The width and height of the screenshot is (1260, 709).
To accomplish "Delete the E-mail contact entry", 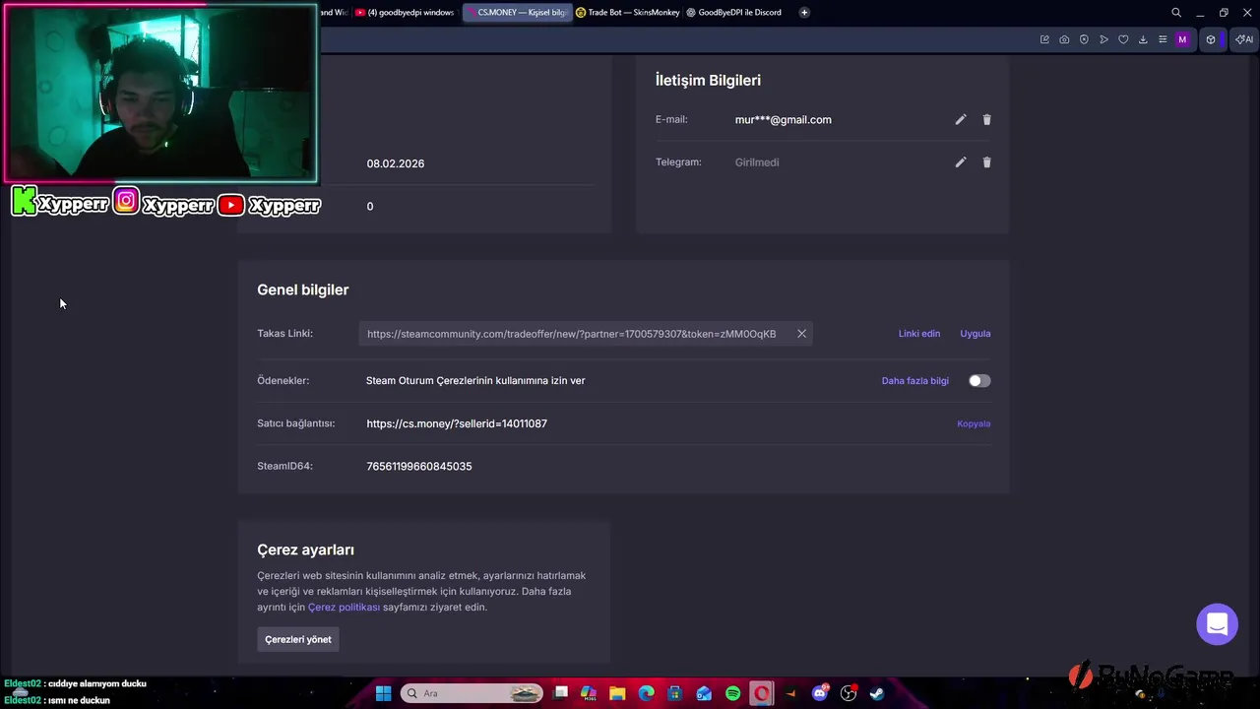I will pyautogui.click(x=986, y=120).
